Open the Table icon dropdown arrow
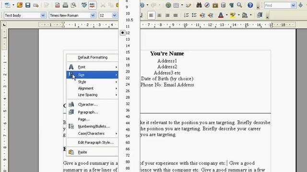Image resolution: width=307 pixels, height=172 pixels. click(182, 5)
